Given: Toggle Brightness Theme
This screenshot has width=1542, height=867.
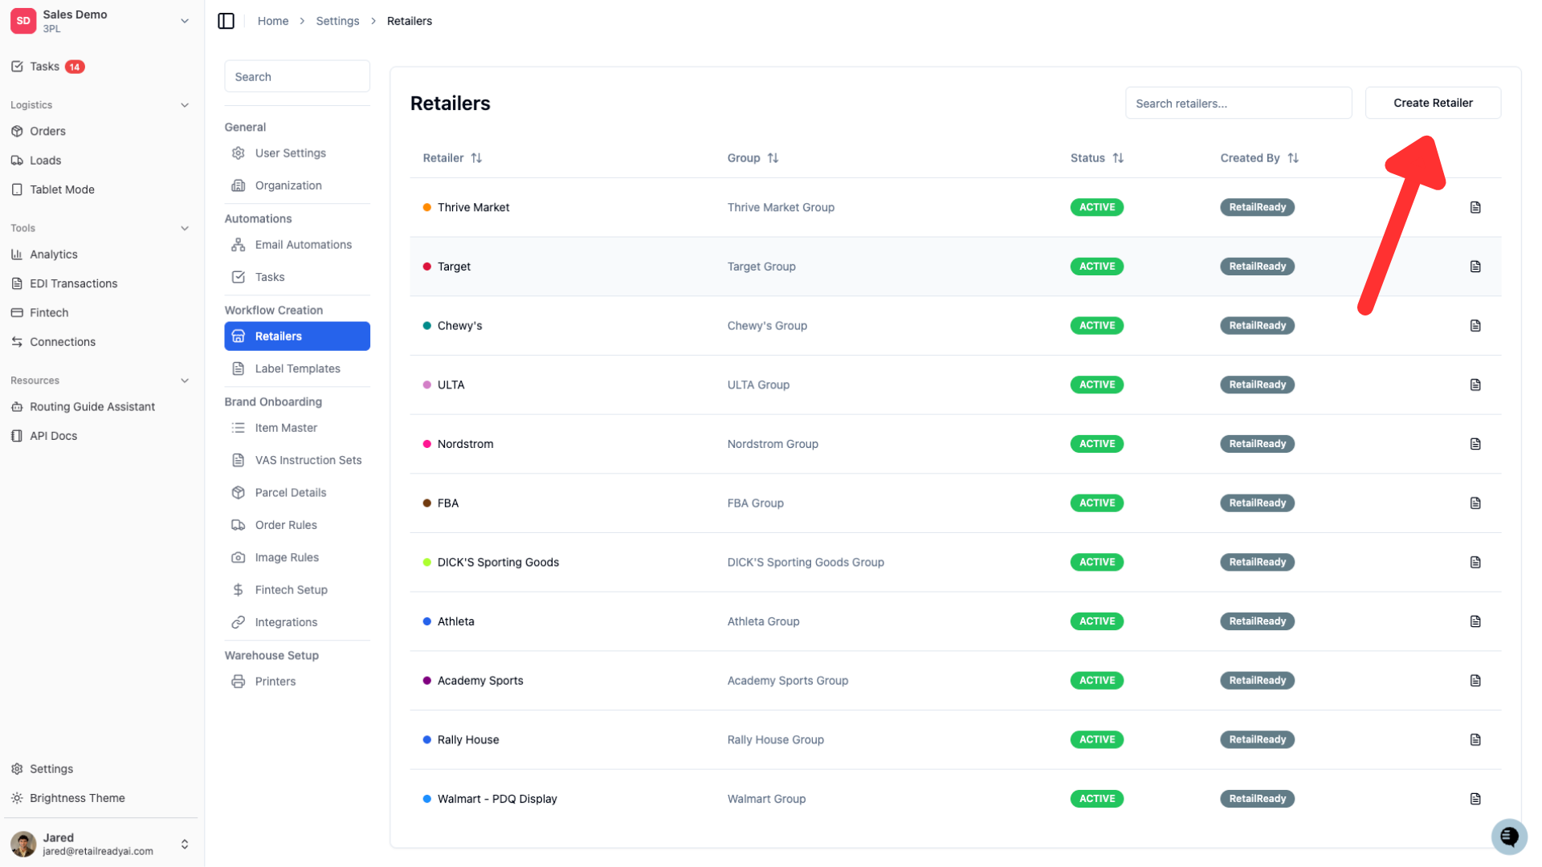Looking at the screenshot, I should pyautogui.click(x=77, y=798).
